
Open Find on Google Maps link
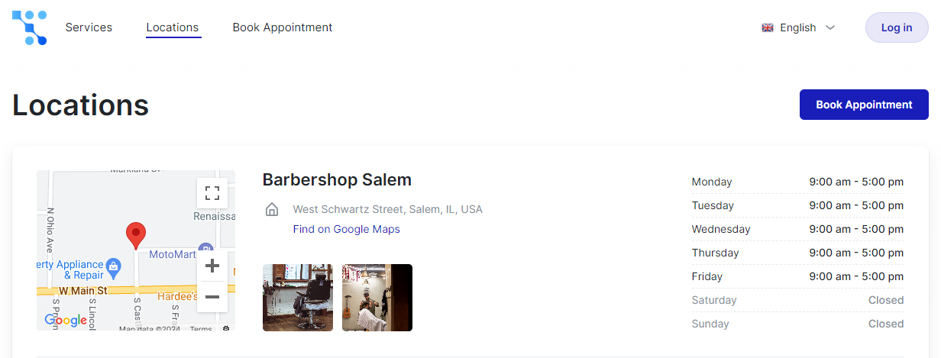[346, 229]
